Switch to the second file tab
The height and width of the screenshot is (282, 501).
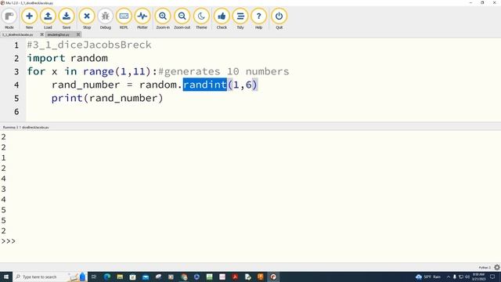coord(59,34)
